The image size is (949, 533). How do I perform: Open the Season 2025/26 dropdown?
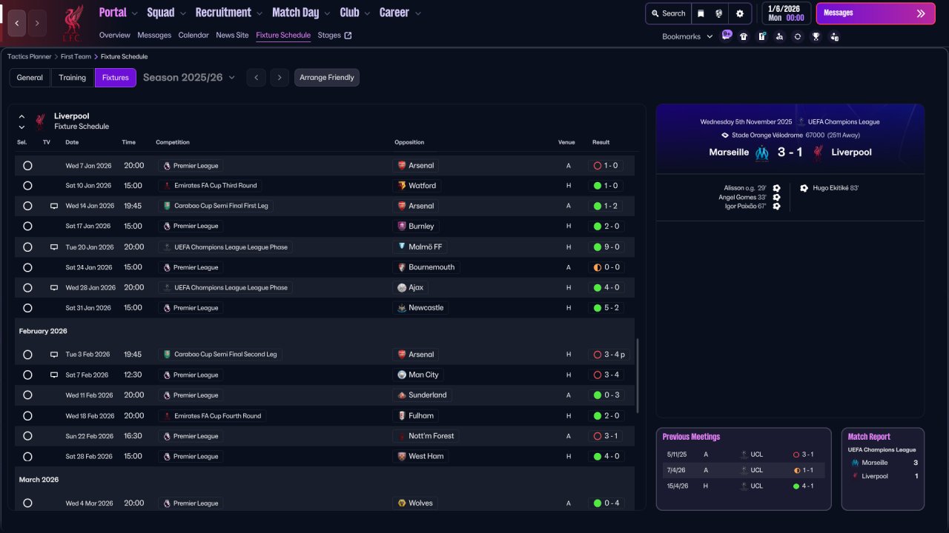pos(189,78)
